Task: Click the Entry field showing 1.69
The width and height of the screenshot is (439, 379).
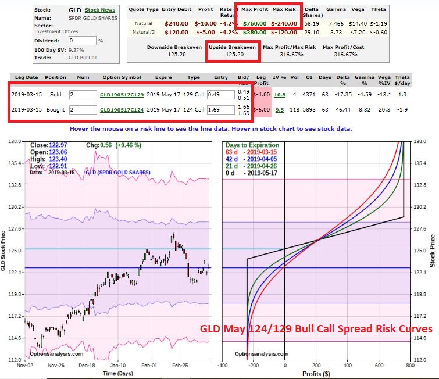Action: (221, 110)
